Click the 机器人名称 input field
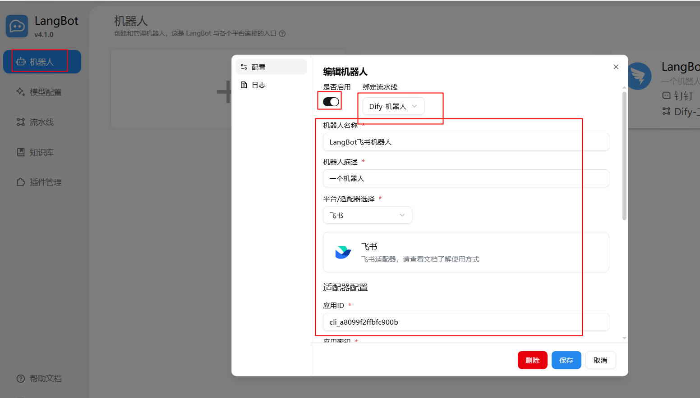This screenshot has height=398, width=700. pyautogui.click(x=466, y=142)
